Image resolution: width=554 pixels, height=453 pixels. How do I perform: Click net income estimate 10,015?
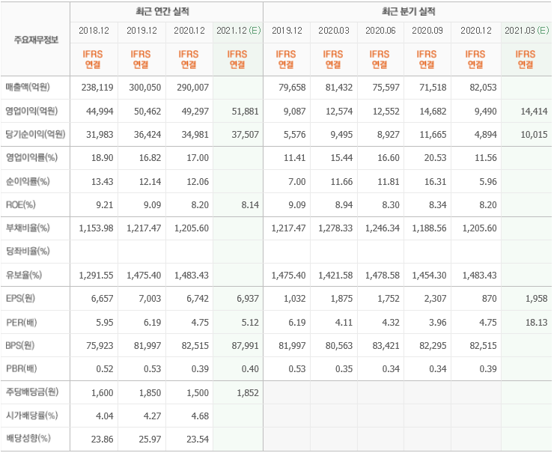coord(535,135)
